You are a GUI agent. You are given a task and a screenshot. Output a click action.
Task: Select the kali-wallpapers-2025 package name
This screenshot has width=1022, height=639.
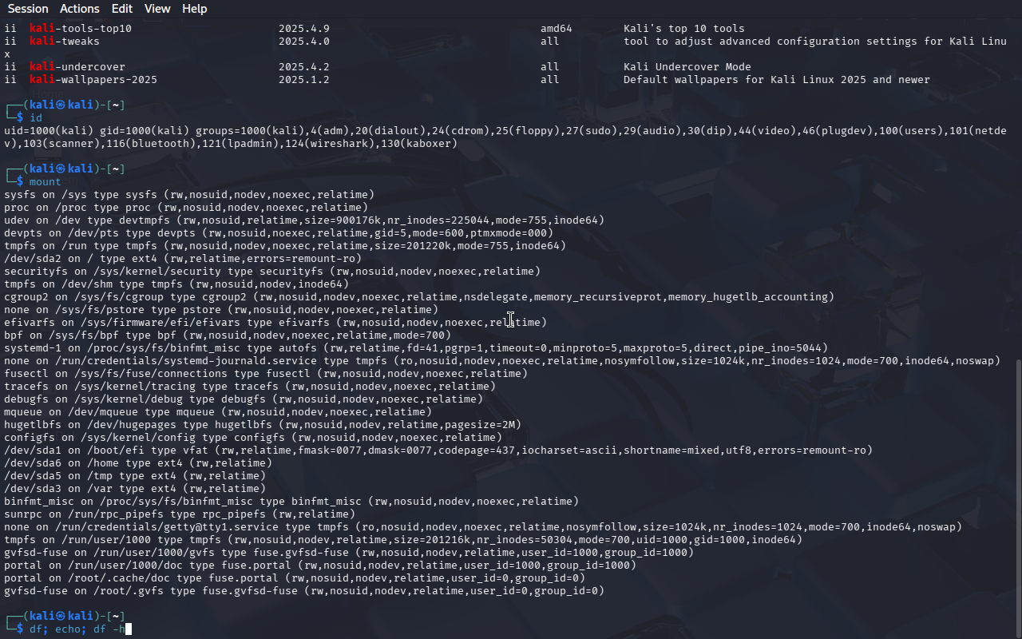point(93,80)
